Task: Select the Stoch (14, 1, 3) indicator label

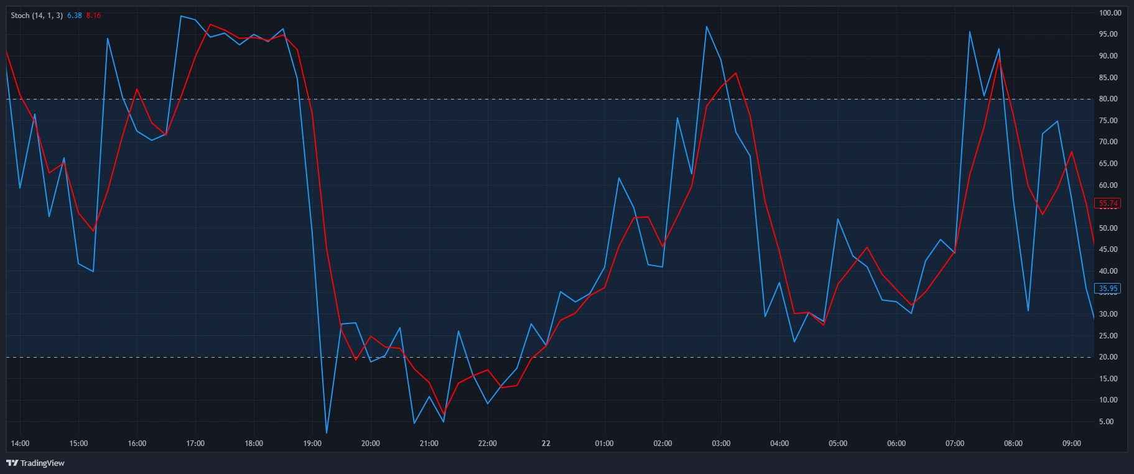Action: pyautogui.click(x=37, y=16)
